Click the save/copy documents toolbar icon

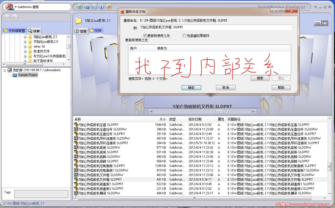[x=87, y=7]
